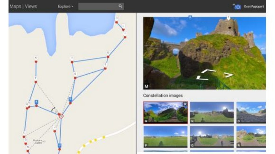Viewport: 275px width, 154px height.
Task: Open constellation thumbnail N
Action: click(212, 112)
